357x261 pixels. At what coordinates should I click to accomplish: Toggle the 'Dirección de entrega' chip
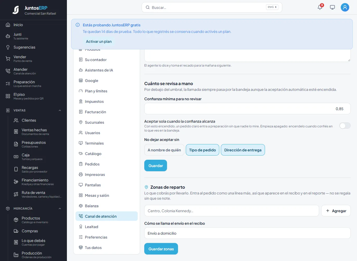[x=243, y=150]
